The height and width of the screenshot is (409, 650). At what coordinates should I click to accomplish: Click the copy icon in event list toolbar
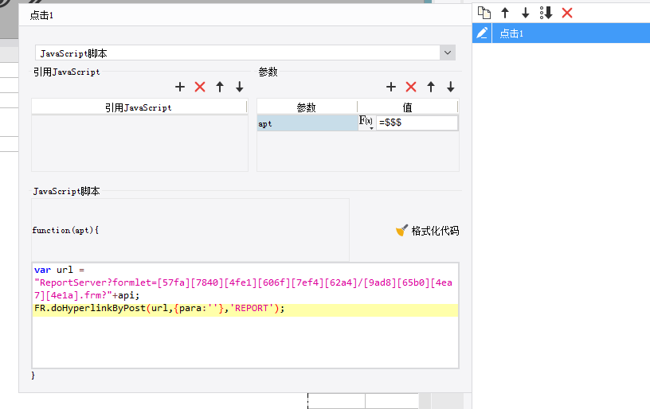pyautogui.click(x=484, y=13)
